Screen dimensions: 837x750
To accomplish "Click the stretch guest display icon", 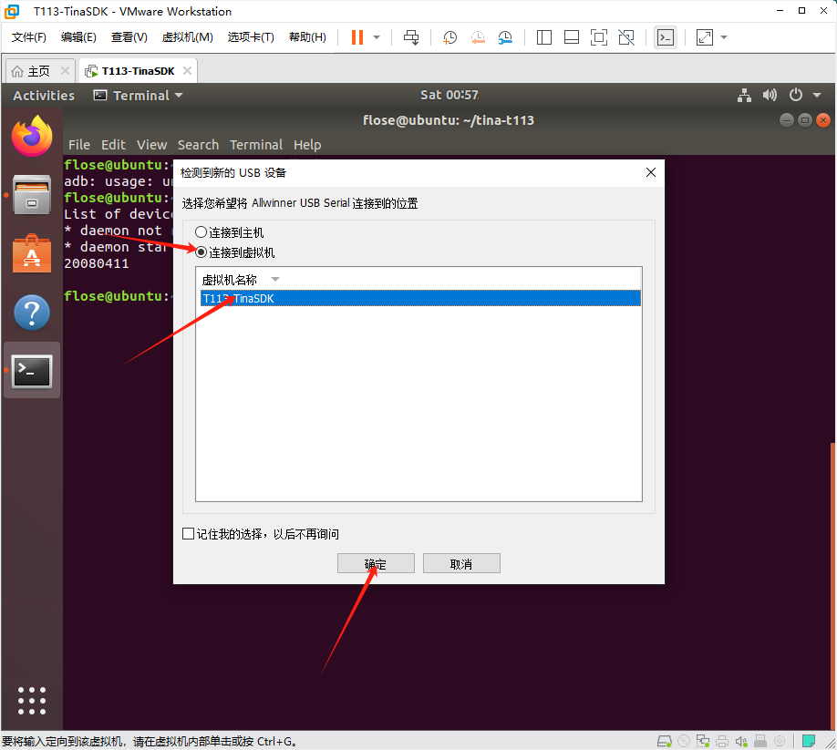I will 705,37.
